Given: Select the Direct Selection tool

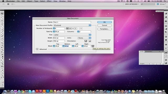Looking at the screenshot, I should 2,16.
